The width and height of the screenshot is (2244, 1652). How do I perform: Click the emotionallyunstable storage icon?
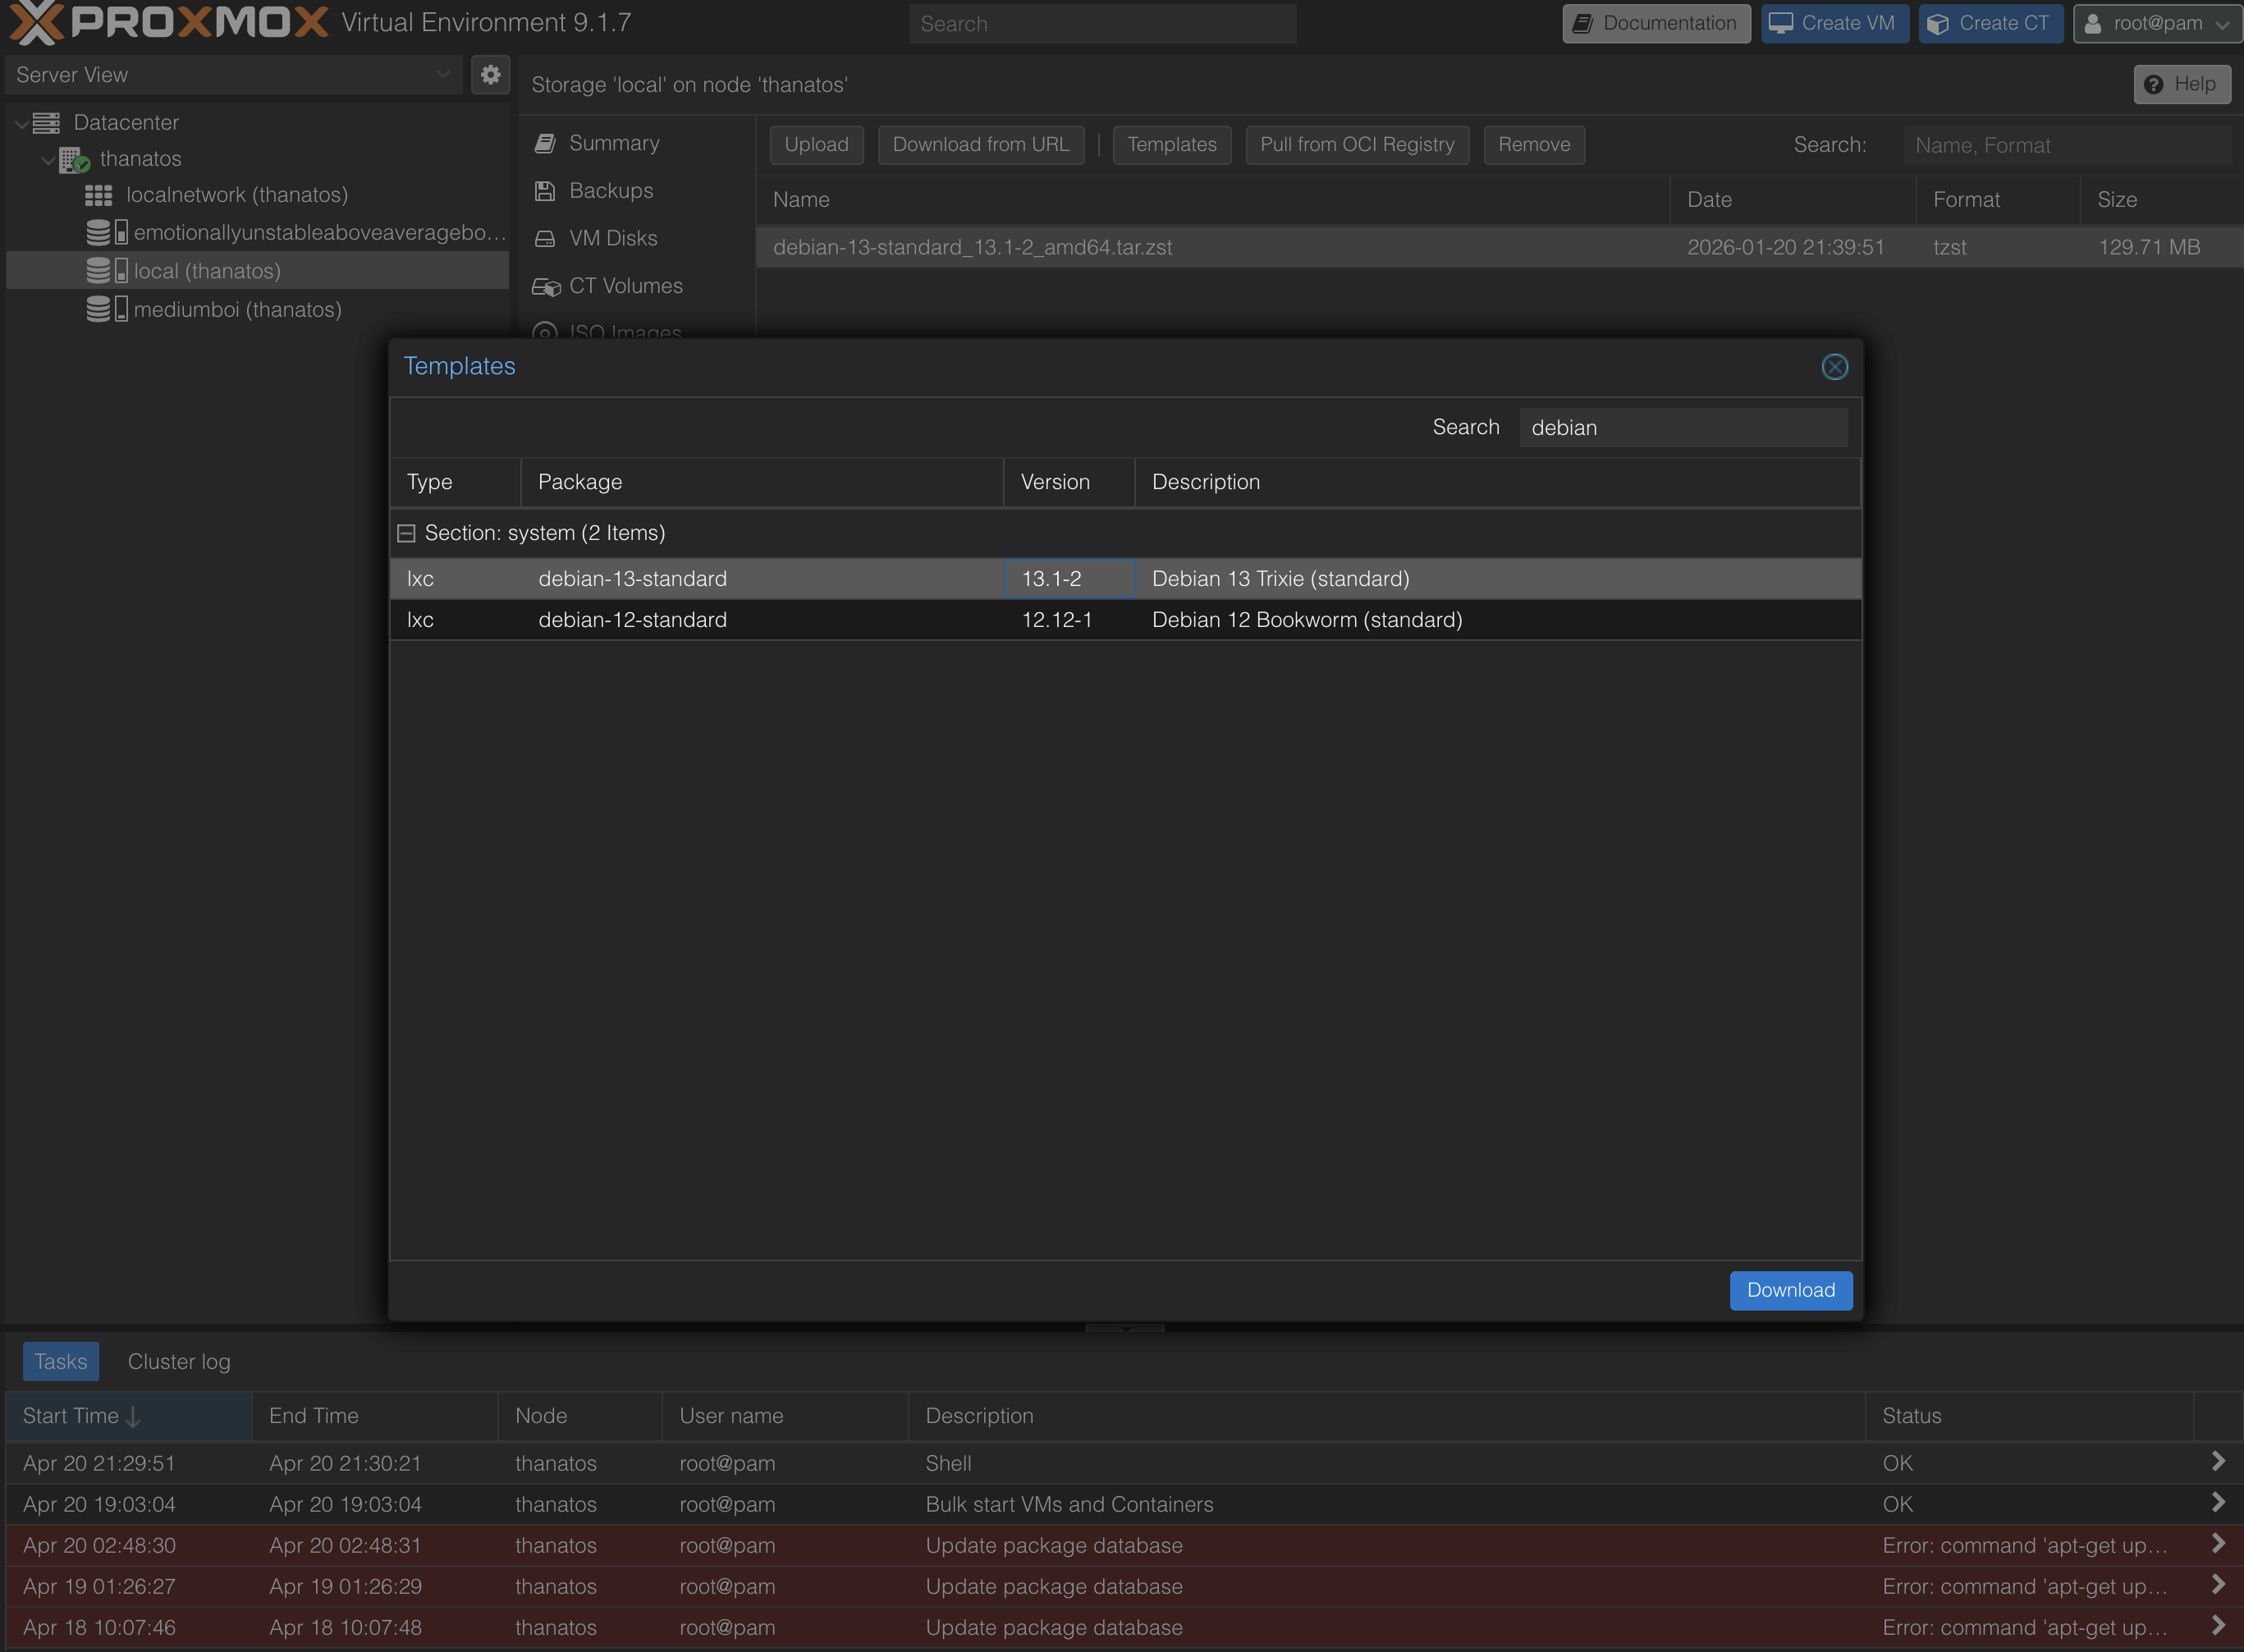pyautogui.click(x=106, y=232)
